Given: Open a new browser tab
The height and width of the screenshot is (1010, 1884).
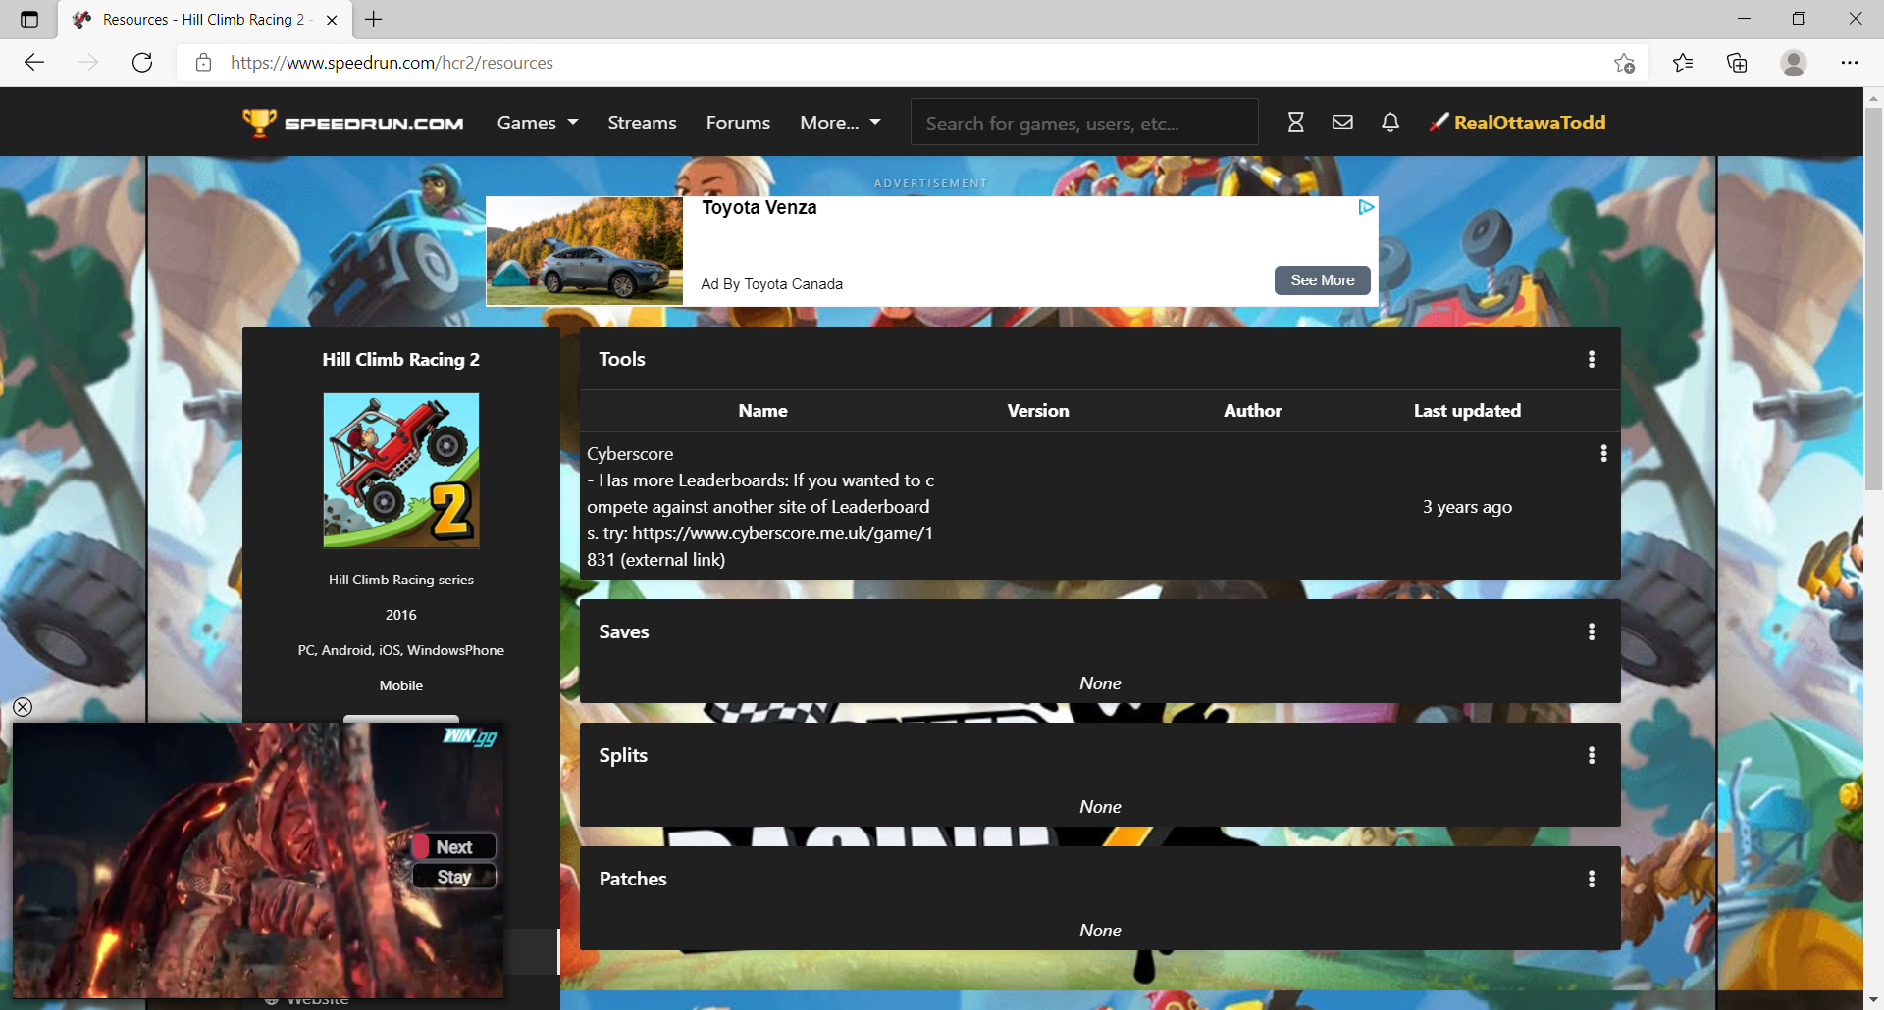Looking at the screenshot, I should tap(374, 19).
